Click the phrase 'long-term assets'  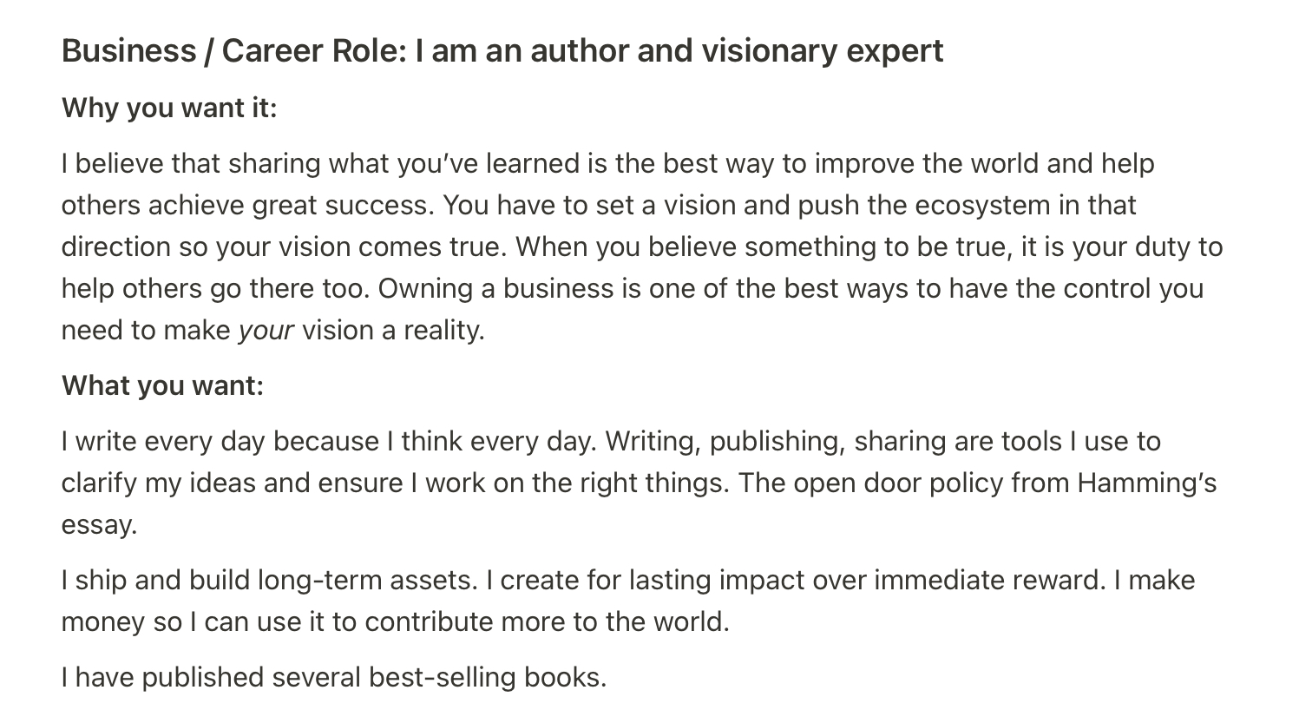pos(368,580)
